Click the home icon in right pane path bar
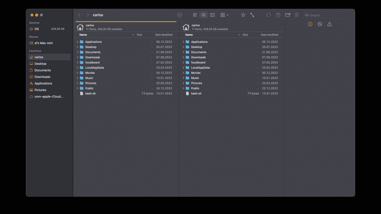This screenshot has width=381, height=214. [186, 27]
